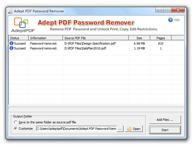194x146 pixels.
Task: Click the PDF app icon in title bar
Action: (x=10, y=11)
